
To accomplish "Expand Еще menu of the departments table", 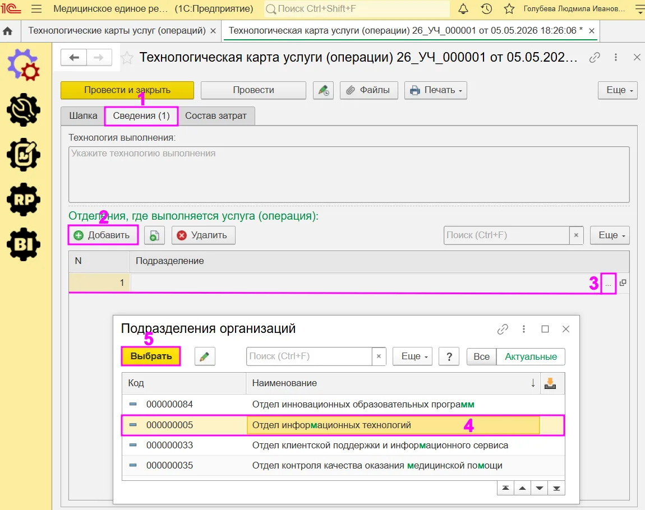I will click(610, 235).
